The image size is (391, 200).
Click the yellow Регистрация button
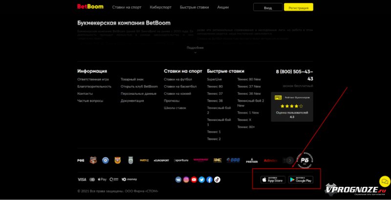click(x=298, y=8)
